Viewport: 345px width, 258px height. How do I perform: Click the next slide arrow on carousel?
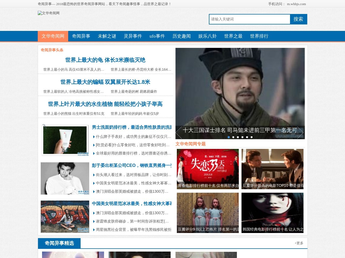pyautogui.click(x=300, y=132)
